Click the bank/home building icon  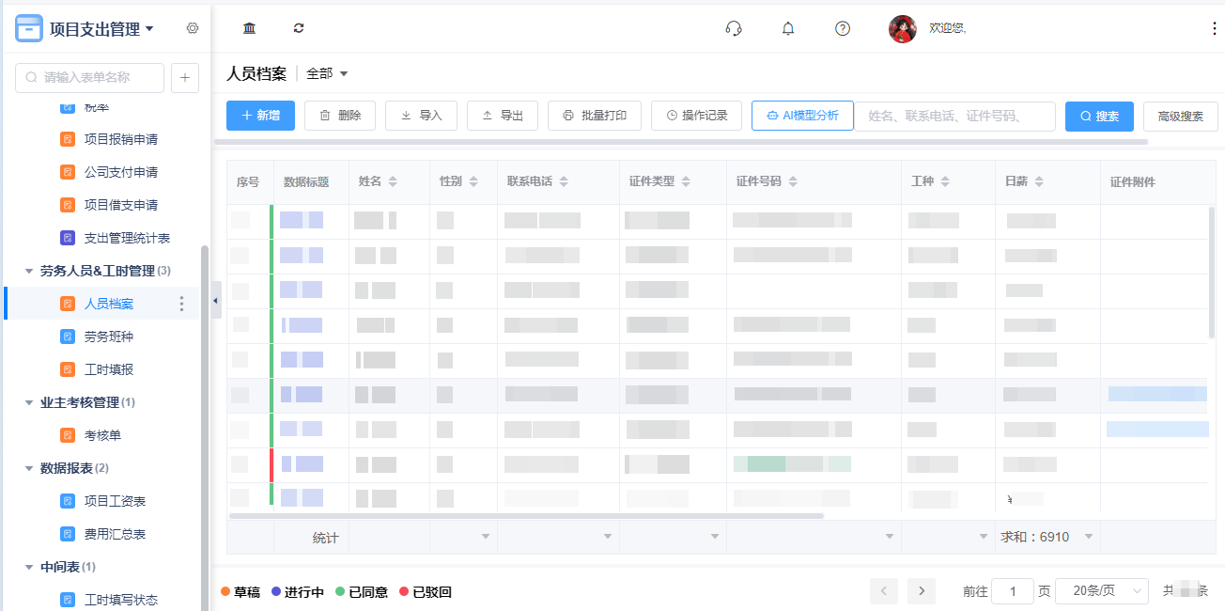[249, 28]
